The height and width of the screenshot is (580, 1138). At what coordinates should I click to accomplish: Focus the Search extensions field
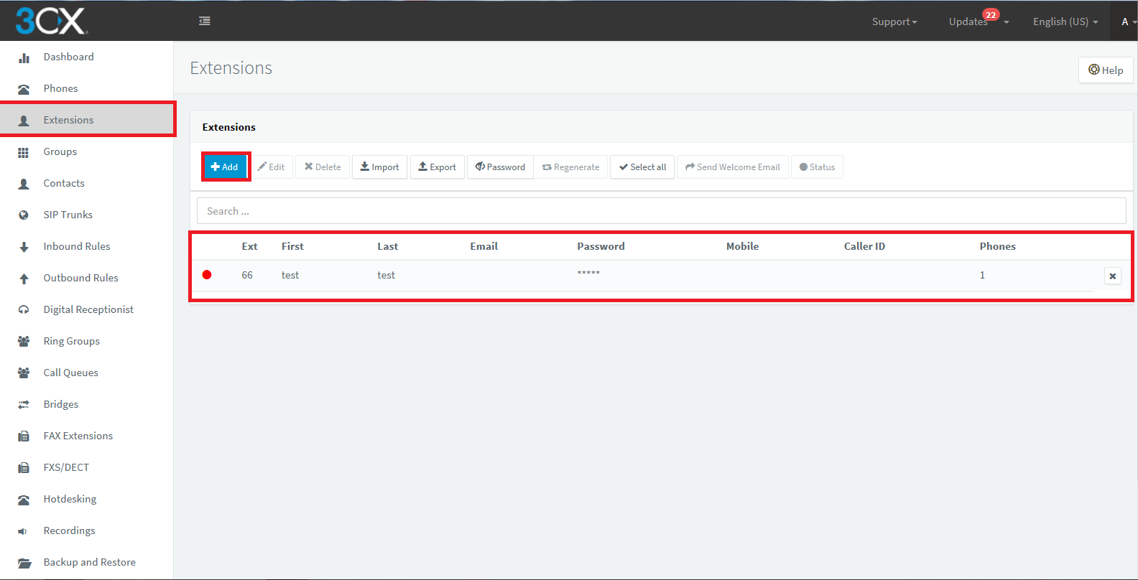click(661, 211)
